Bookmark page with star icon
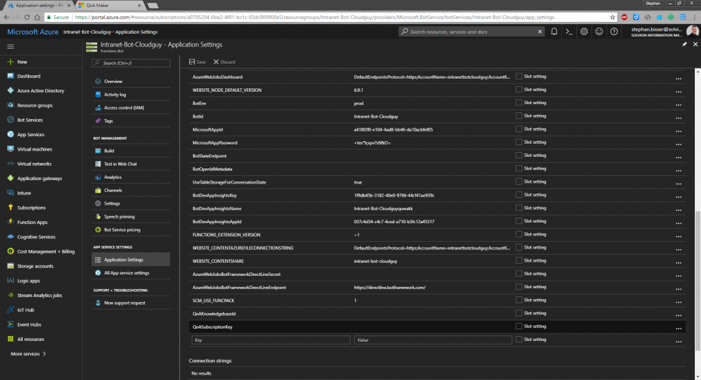 (613, 17)
